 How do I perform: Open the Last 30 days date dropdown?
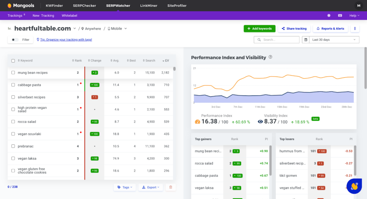[x=330, y=40]
